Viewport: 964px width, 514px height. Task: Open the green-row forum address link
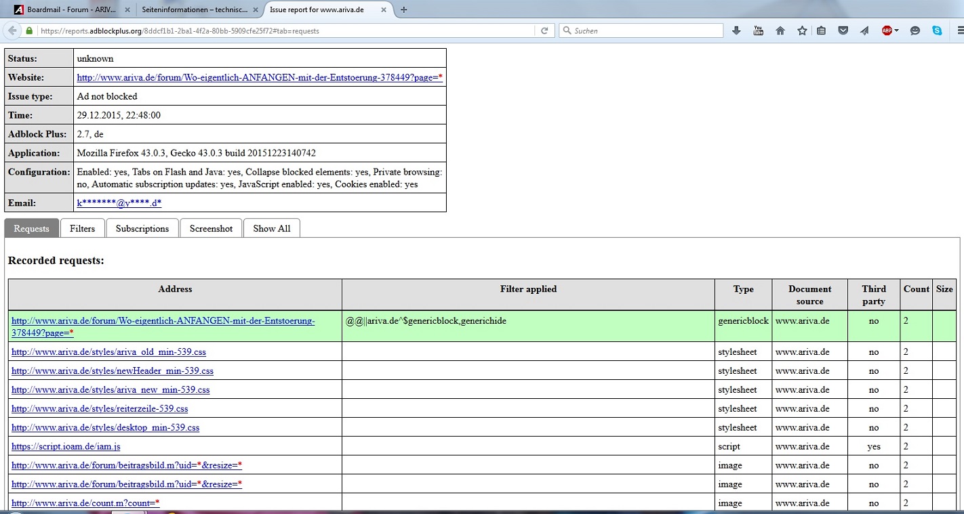coord(163,326)
